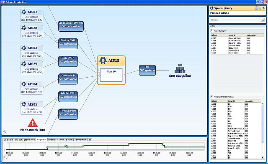Click the gear icon of order AIS04
The height and width of the screenshot is (164, 268).
pyautogui.click(x=23, y=84)
